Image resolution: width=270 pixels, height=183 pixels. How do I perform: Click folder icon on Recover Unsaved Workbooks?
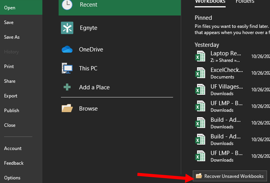199,176
